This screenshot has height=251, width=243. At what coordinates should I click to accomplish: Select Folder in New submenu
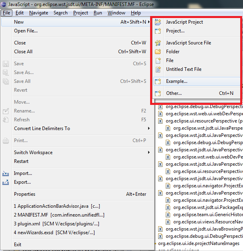pos(197,52)
